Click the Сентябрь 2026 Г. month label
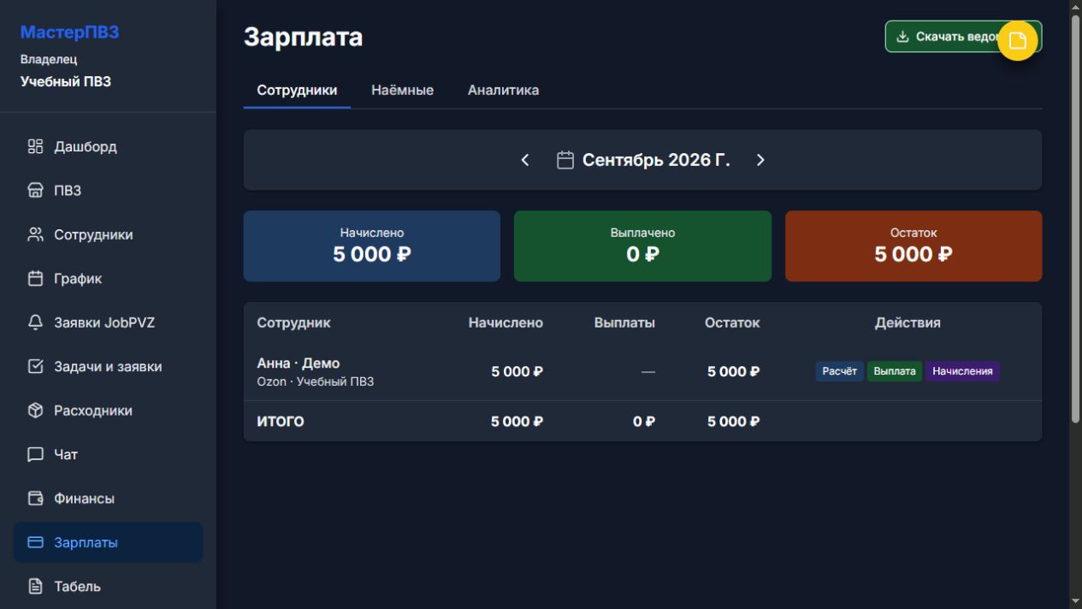 tap(656, 160)
